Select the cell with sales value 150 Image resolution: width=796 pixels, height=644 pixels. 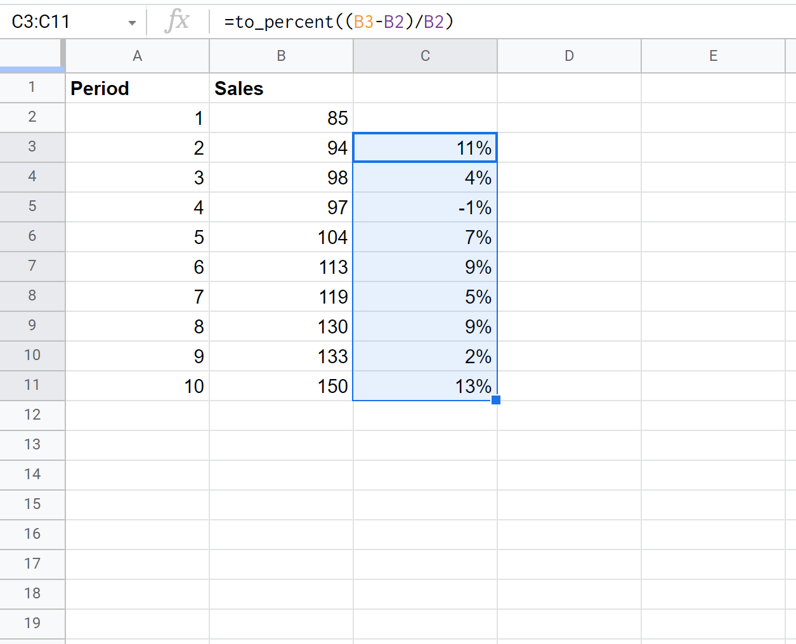tap(281, 386)
